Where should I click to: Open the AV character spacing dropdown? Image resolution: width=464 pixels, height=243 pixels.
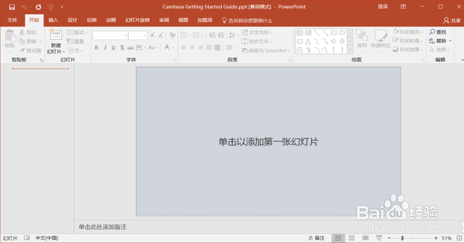coord(141,47)
